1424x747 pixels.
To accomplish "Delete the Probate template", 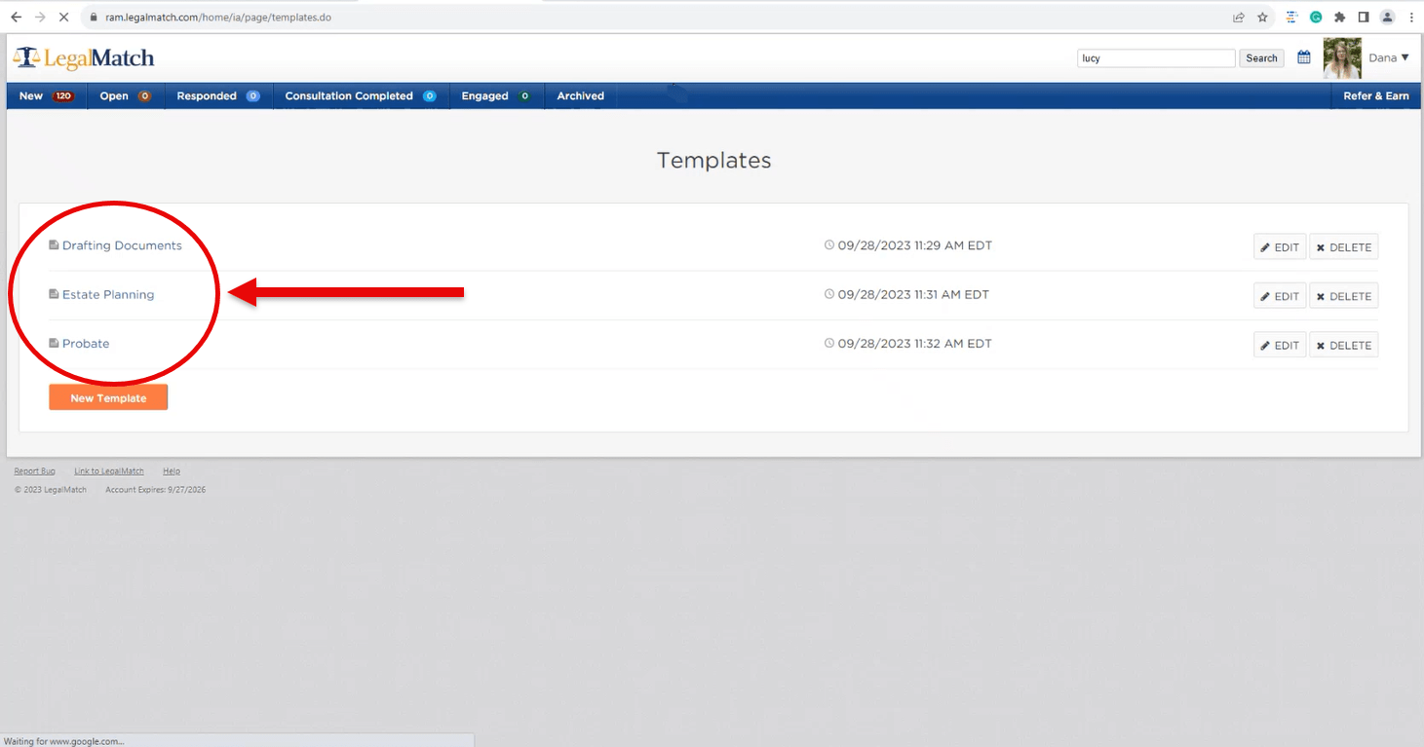I will pos(1343,346).
